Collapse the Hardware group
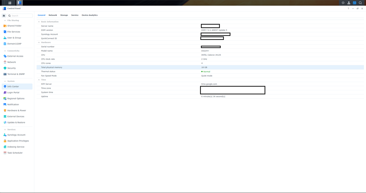The height and width of the screenshot is (193, 366). (x=39, y=42)
